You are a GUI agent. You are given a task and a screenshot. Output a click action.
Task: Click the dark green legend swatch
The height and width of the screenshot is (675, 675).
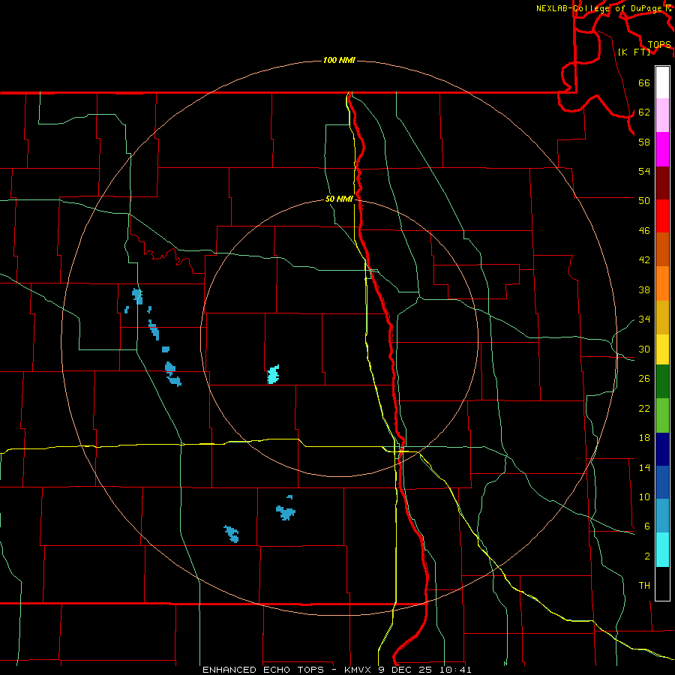(662, 382)
